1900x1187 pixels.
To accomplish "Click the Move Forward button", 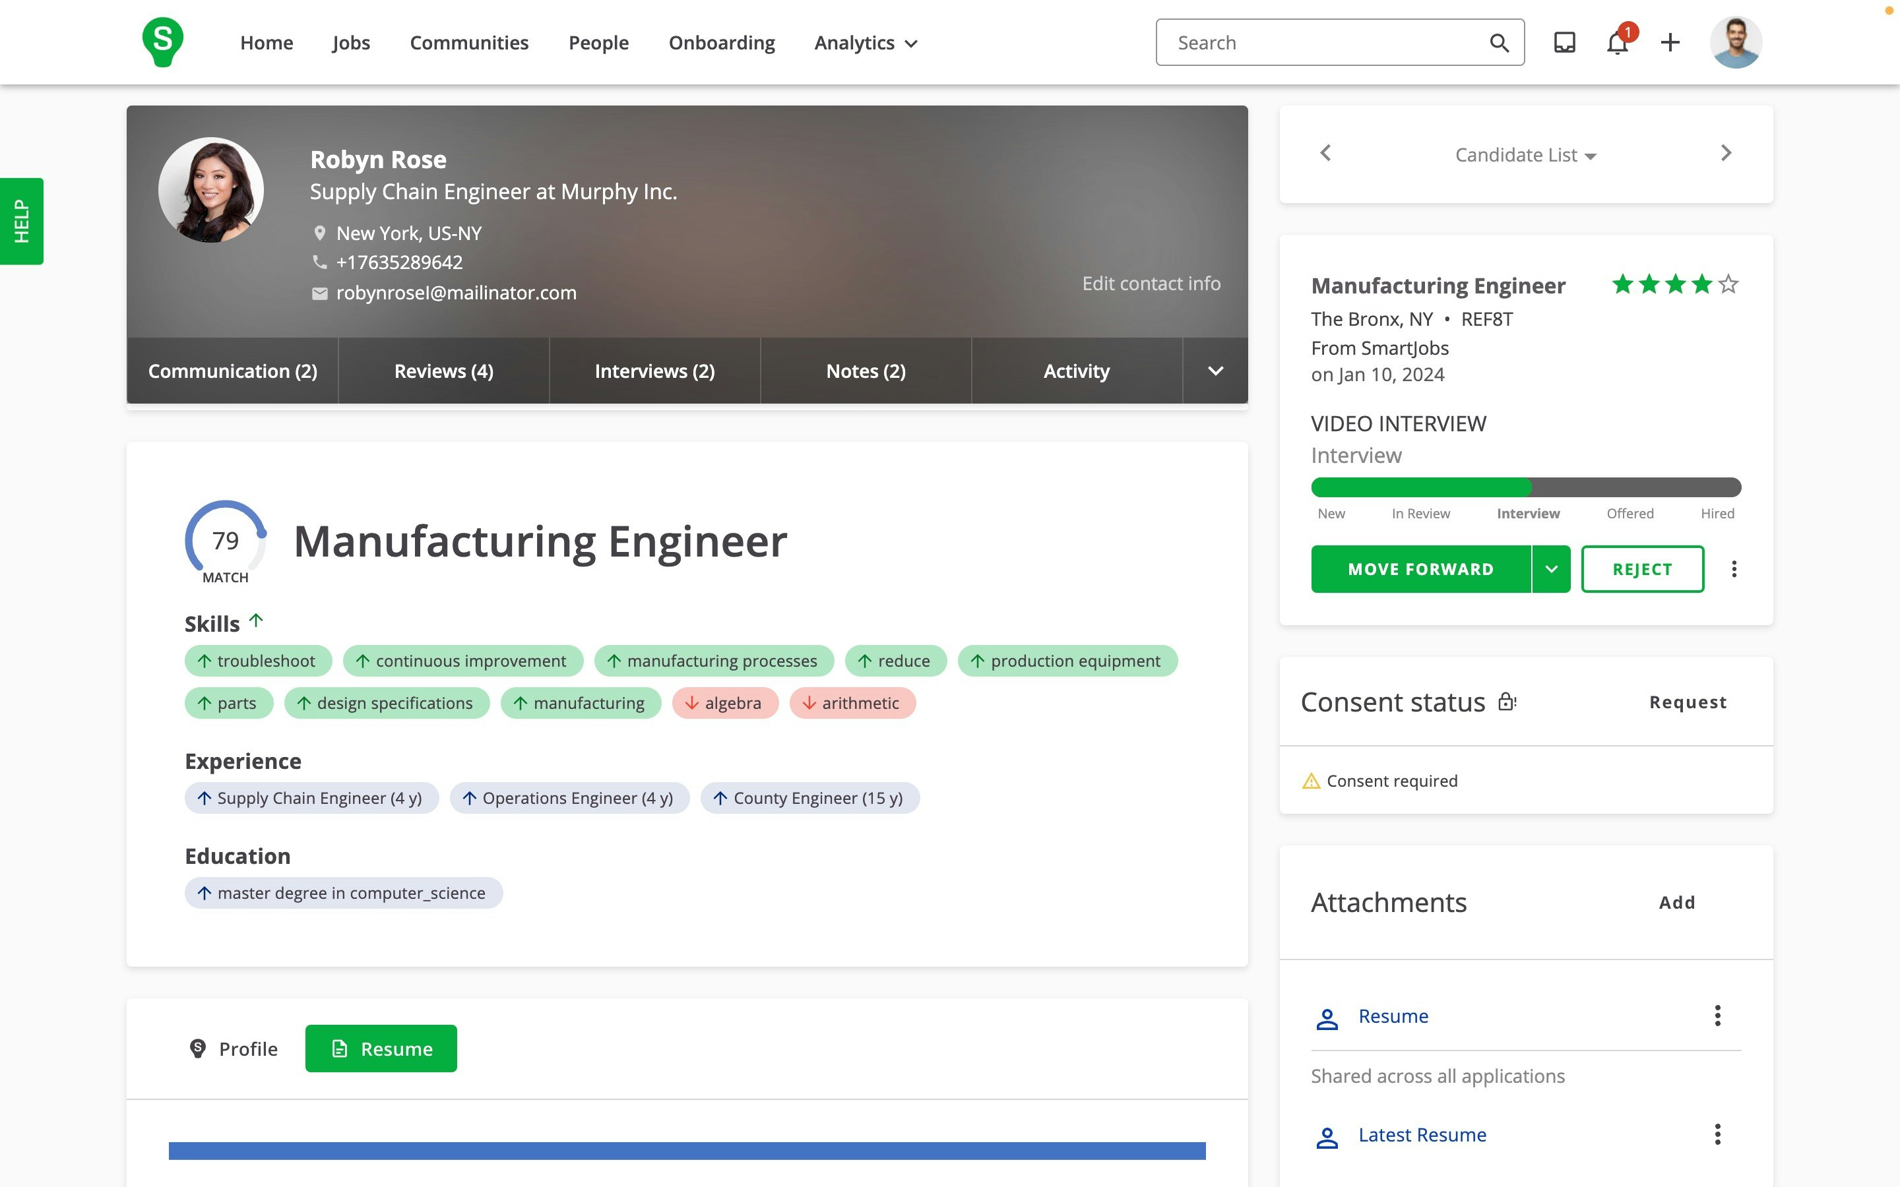I will [x=1420, y=569].
